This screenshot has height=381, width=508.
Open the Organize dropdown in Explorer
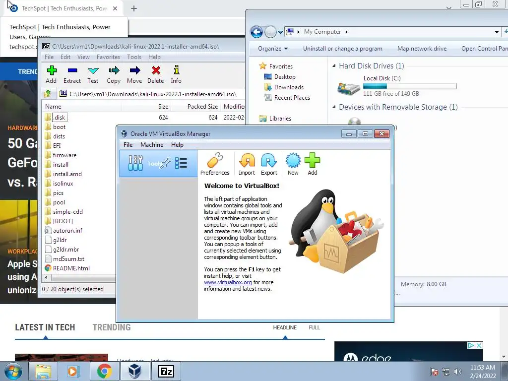pos(273,49)
